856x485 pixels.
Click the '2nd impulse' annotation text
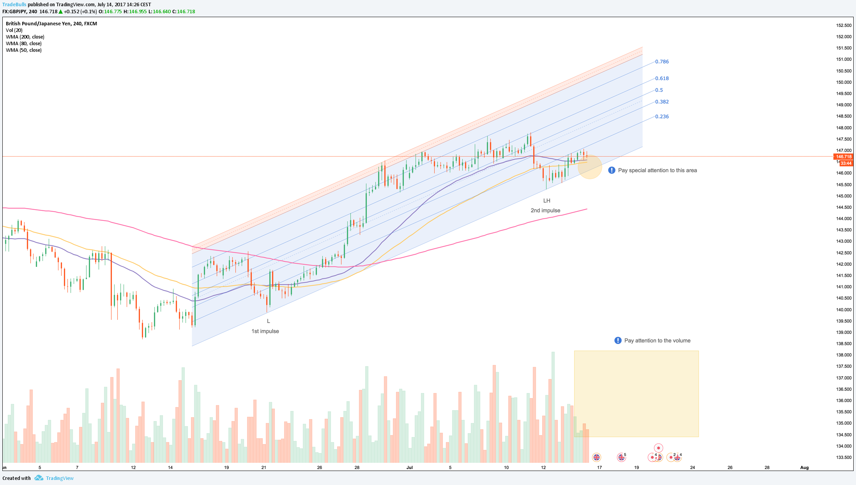click(x=545, y=210)
